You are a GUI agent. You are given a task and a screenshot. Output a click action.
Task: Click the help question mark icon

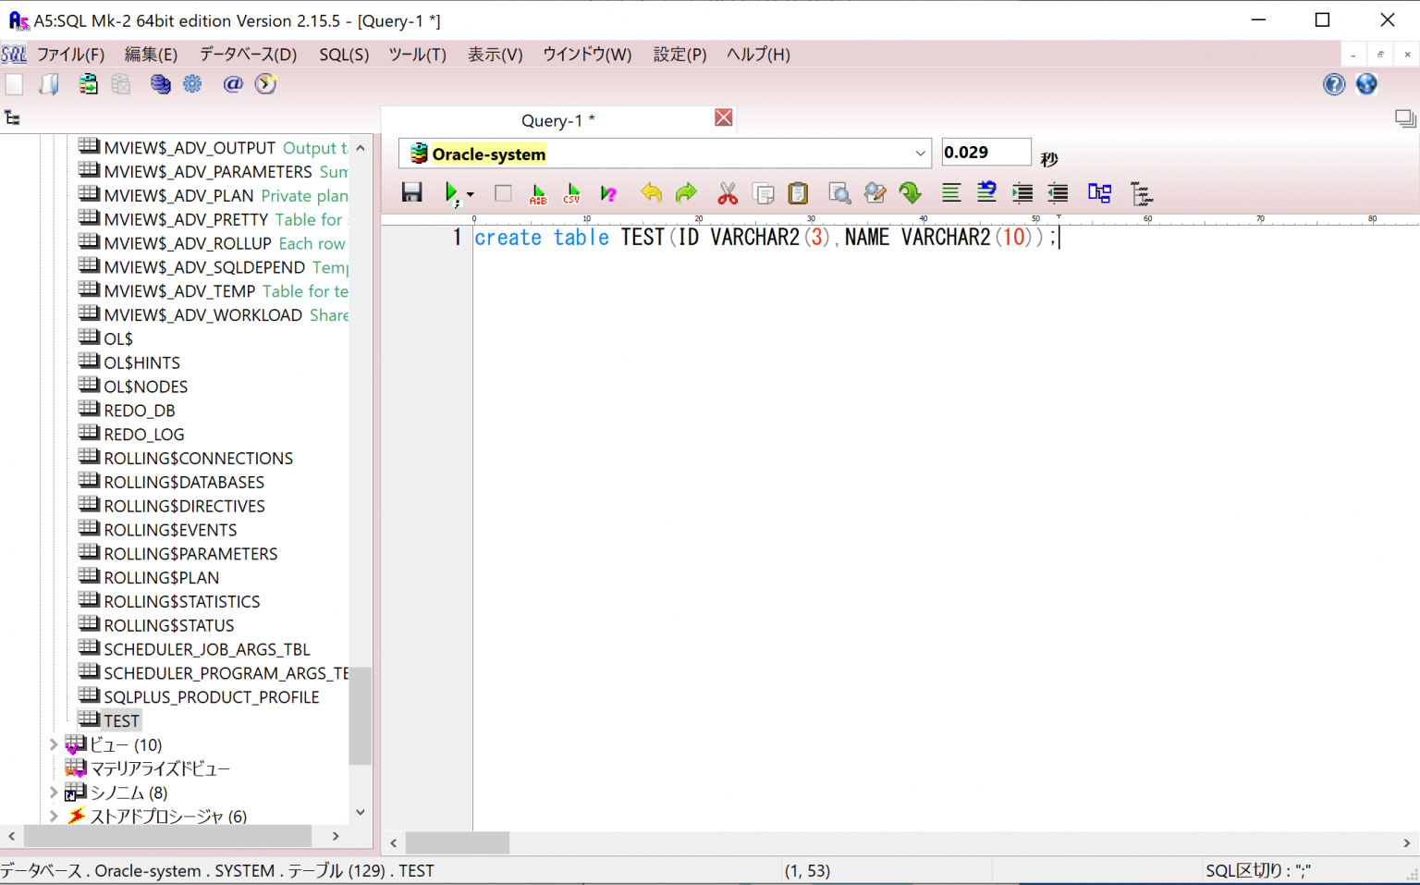[1333, 84]
